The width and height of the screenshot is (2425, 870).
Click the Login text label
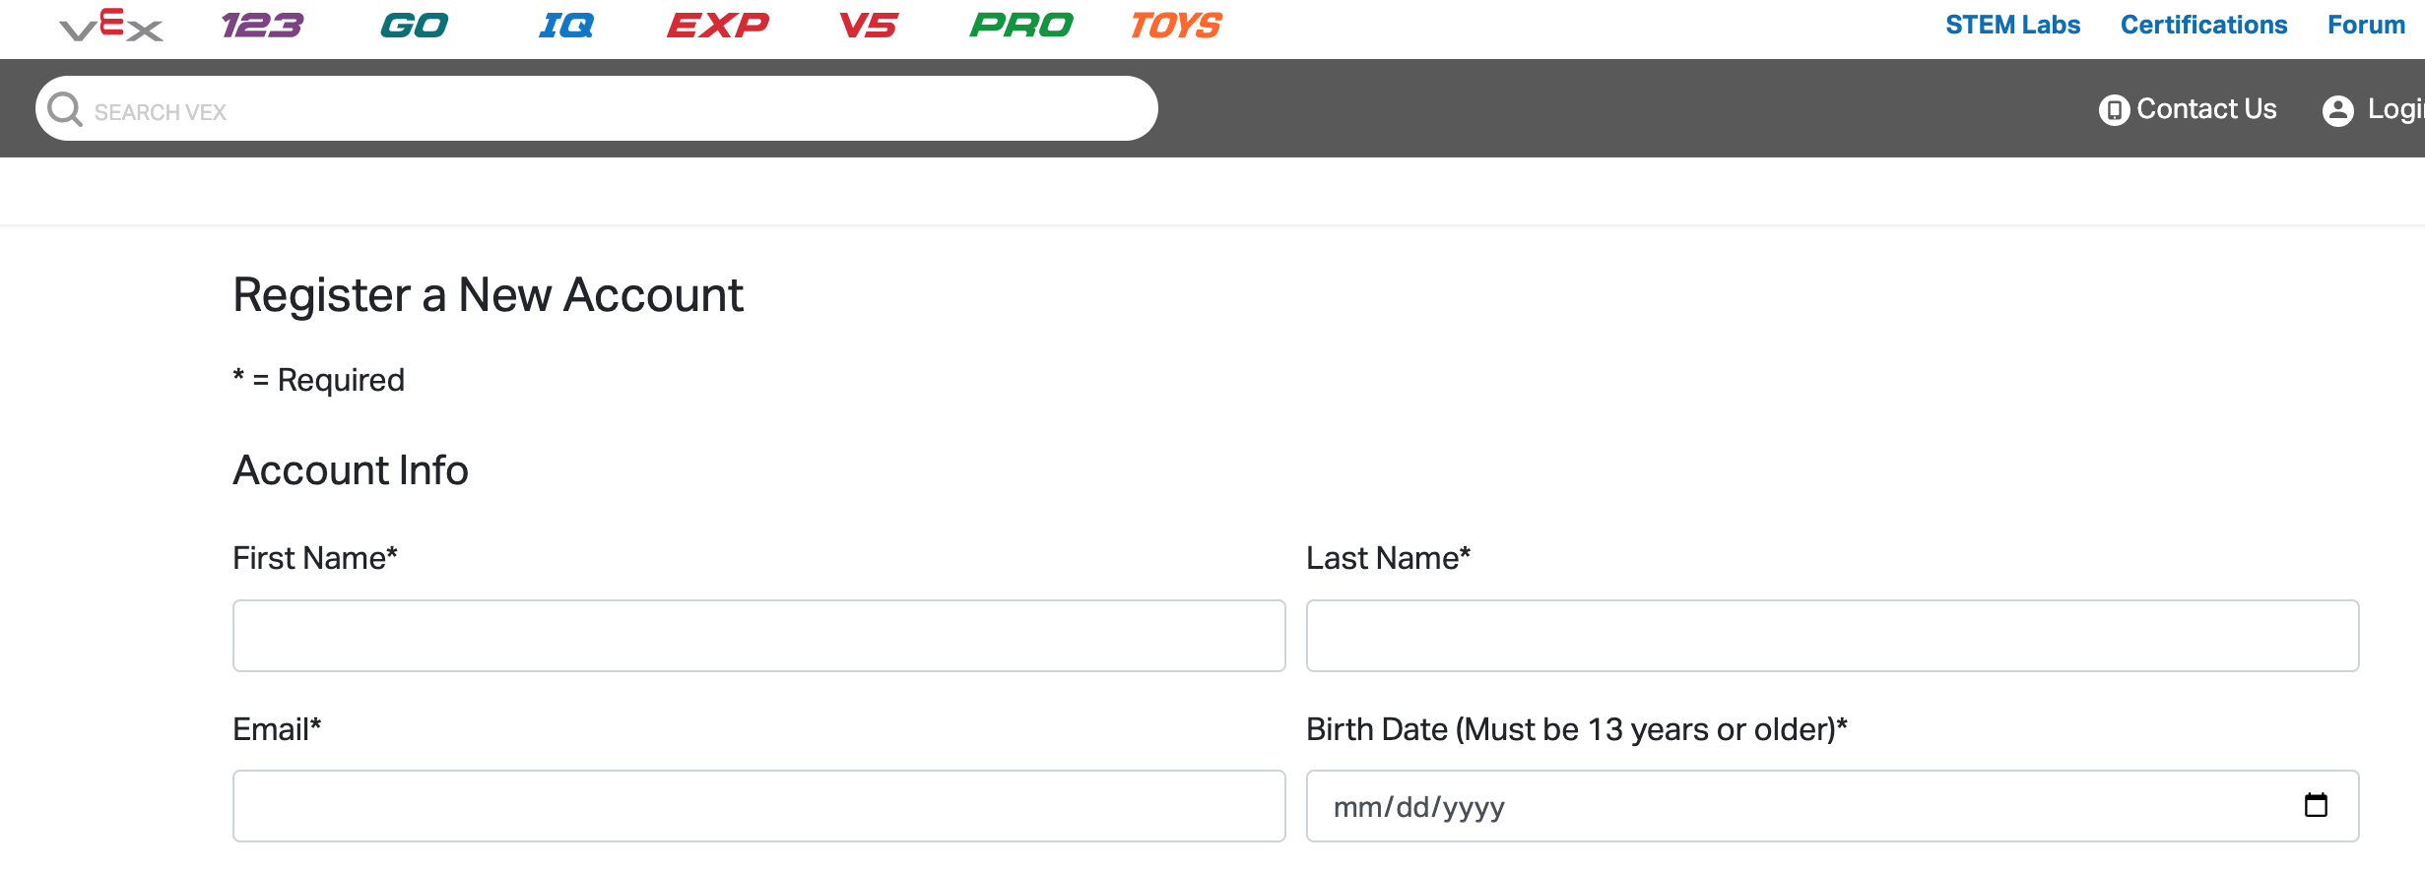pos(2395,109)
